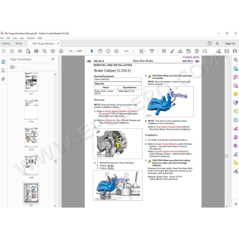Click thumbnail panel scroll down arrow
239x239 pixels.
tap(55, 206)
